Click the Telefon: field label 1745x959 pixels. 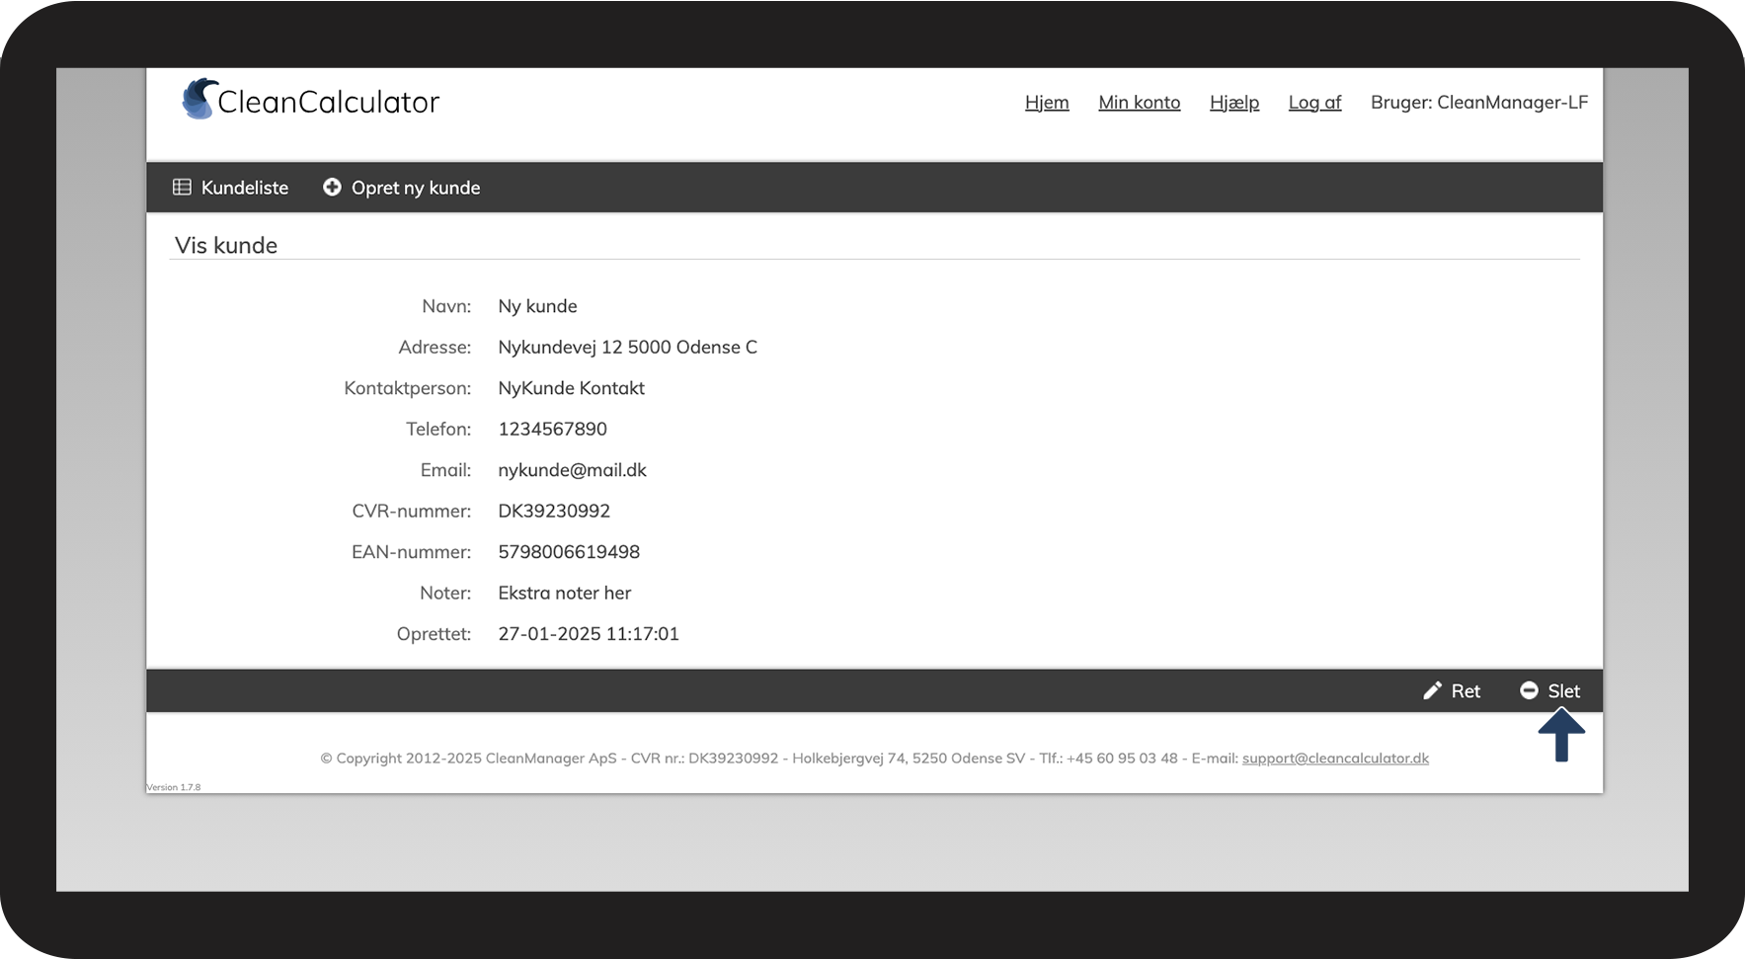(x=438, y=429)
